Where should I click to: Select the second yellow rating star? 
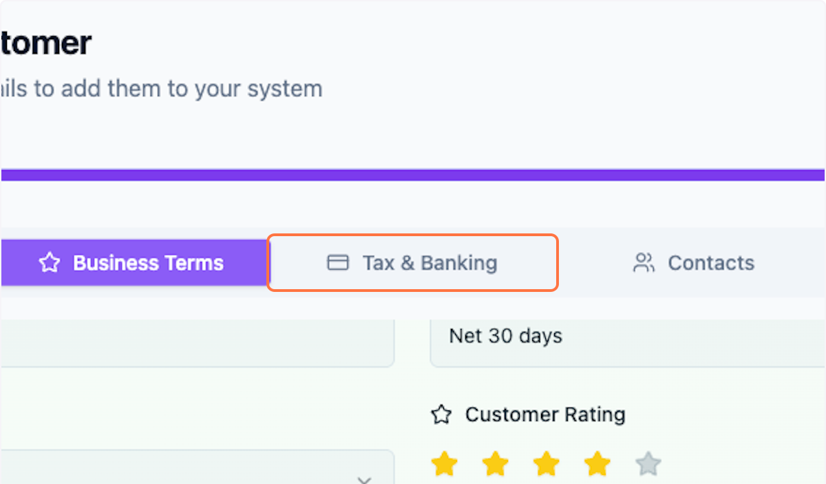pos(496,463)
